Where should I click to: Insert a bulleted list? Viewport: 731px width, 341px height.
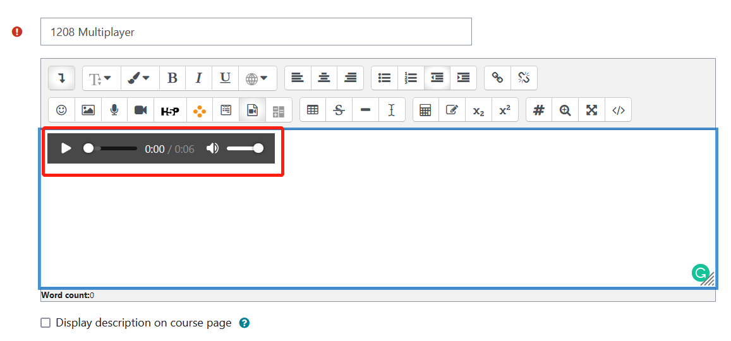pos(384,78)
